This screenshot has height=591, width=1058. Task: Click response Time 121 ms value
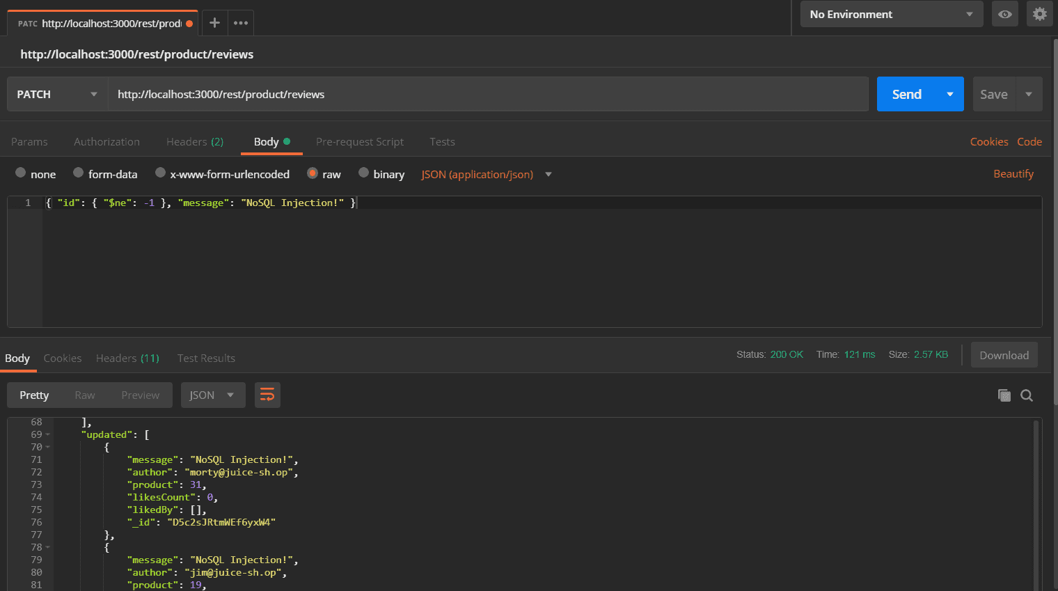860,354
